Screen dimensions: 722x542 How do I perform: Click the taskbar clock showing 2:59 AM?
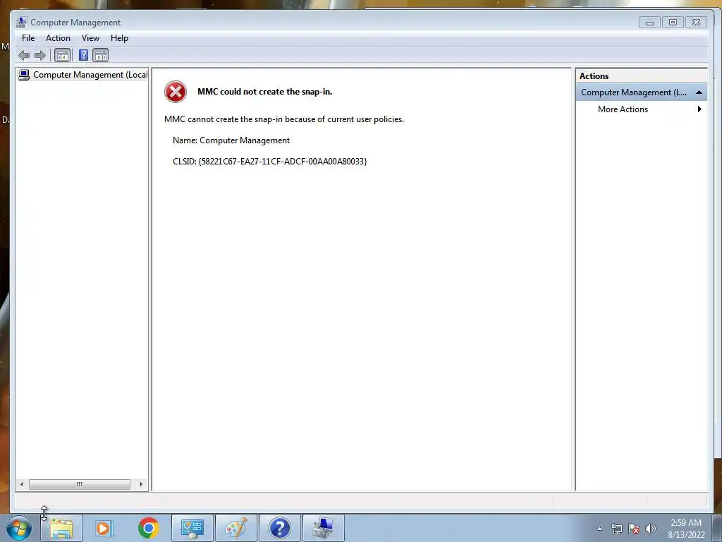686,529
